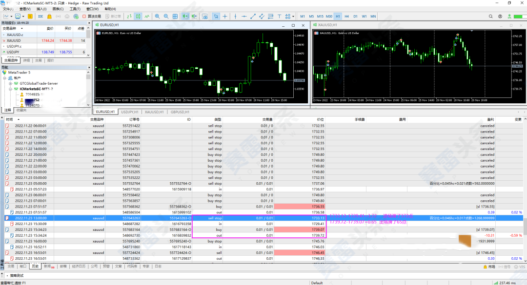Zoom in on the chart
The height and width of the screenshot is (285, 527).
157,16
